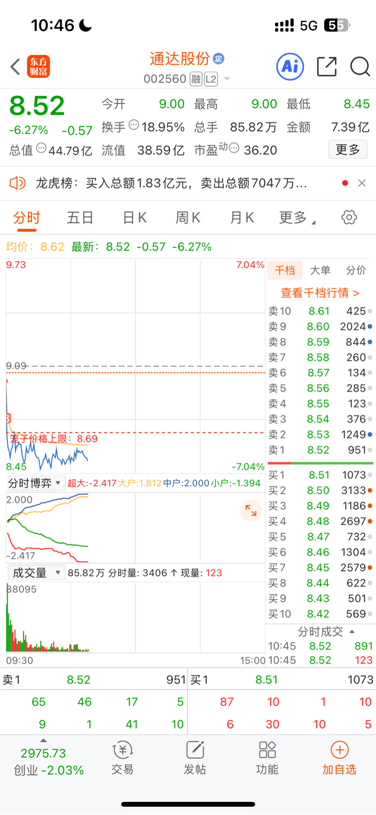This screenshot has height=815, width=376.
Task: Expand the 更多 chart period menu
Action: click(x=297, y=218)
